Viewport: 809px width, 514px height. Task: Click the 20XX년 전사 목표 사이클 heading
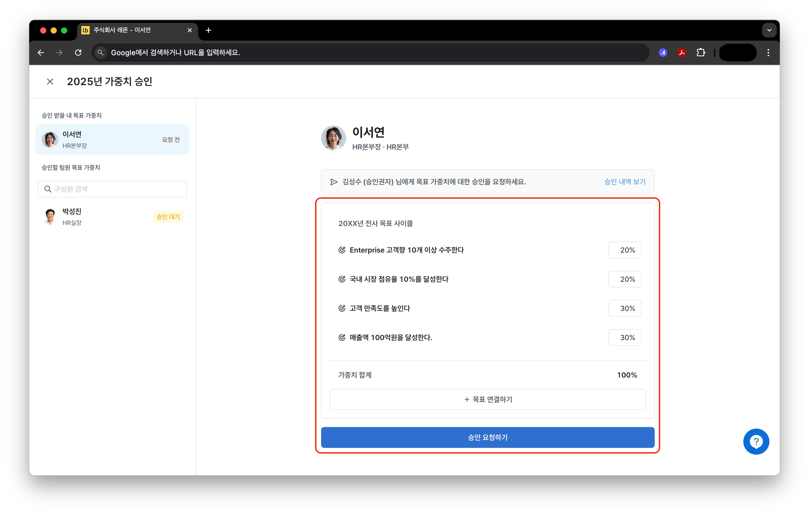(375, 223)
